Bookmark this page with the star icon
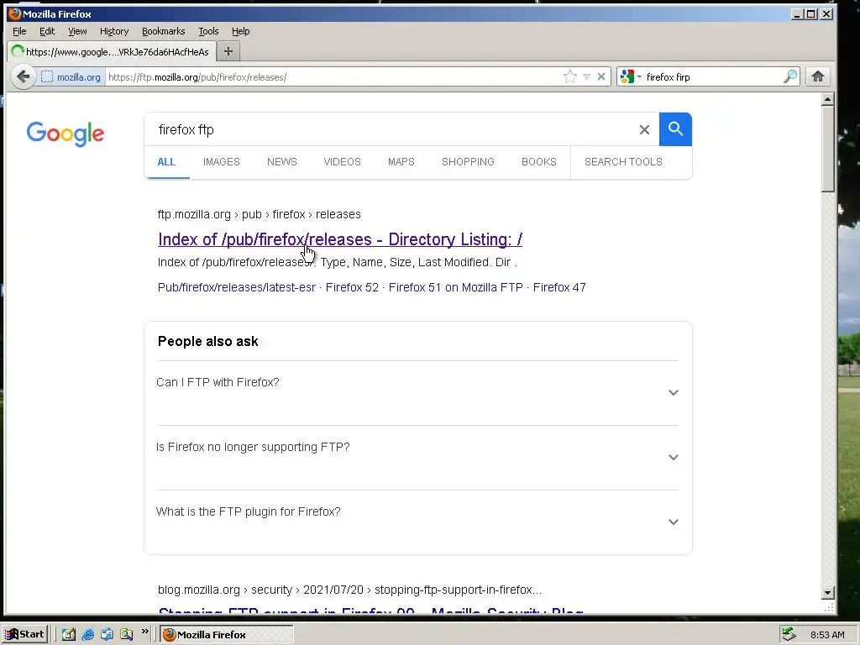This screenshot has height=645, width=860. 570,76
